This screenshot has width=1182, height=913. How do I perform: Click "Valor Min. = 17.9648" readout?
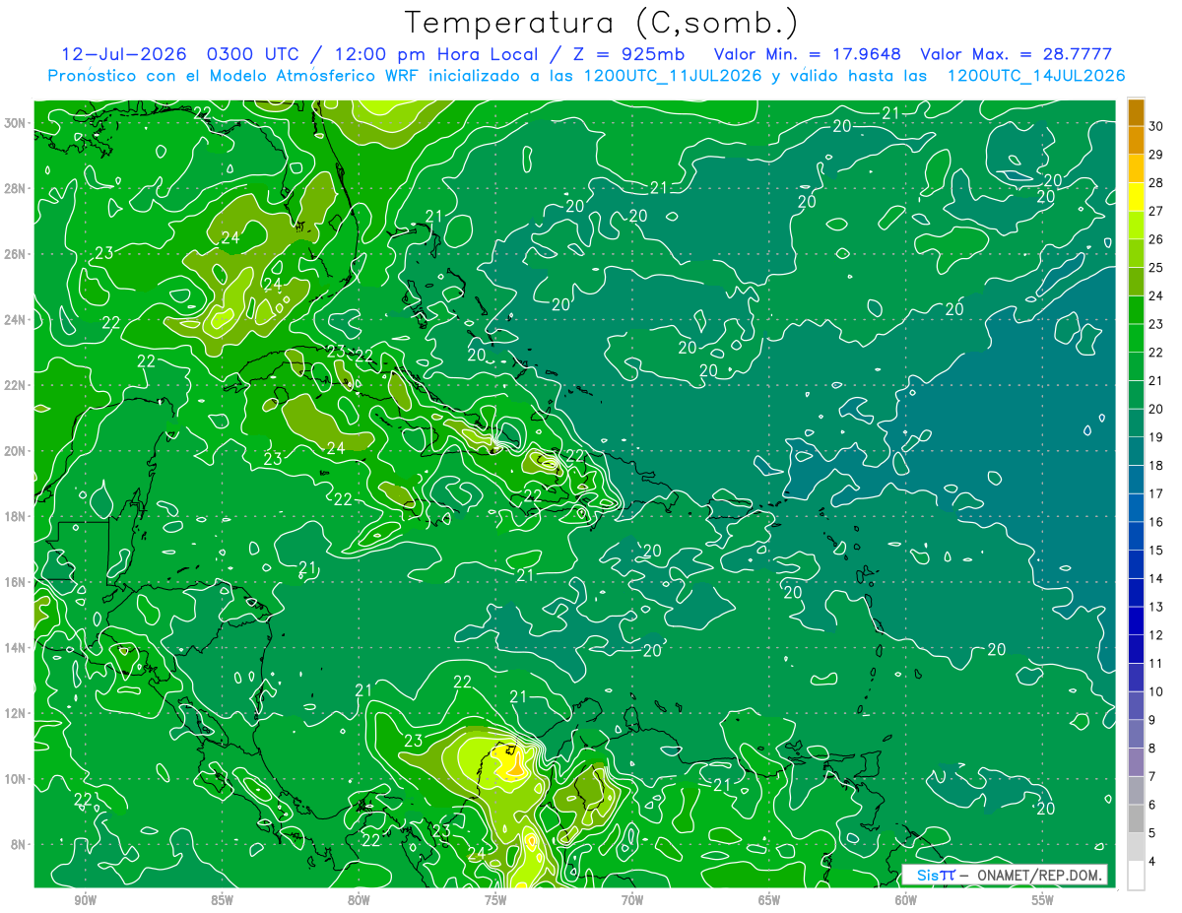pos(808,54)
